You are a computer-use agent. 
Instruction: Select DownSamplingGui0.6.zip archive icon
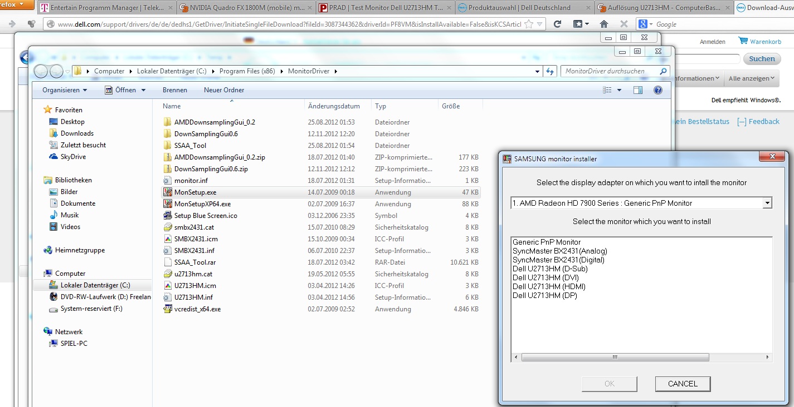coord(168,169)
